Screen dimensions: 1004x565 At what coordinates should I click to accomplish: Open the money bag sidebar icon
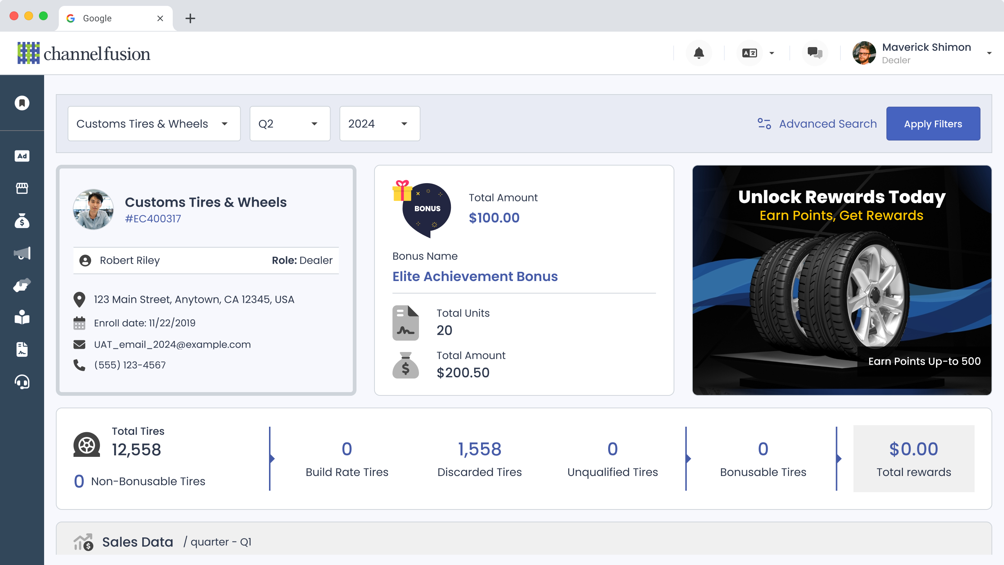22,221
